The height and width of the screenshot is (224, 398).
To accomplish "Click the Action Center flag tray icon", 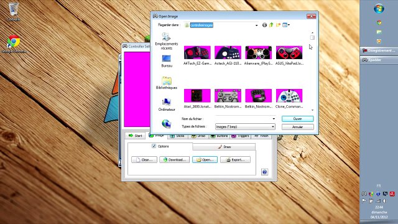I will [364, 201].
